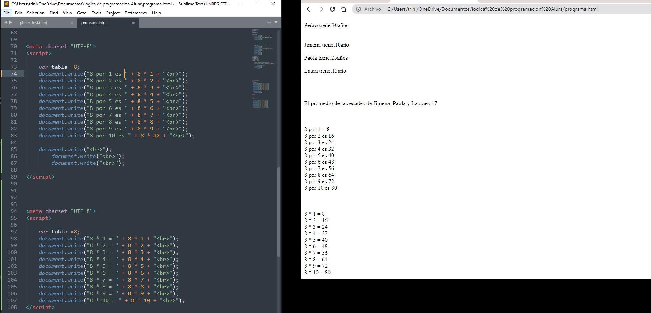Open the Find menu
Viewport: 651px width, 313px height.
(x=54, y=13)
